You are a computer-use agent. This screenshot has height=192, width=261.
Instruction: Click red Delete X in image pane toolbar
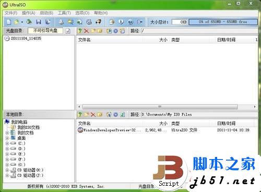pos(87,31)
